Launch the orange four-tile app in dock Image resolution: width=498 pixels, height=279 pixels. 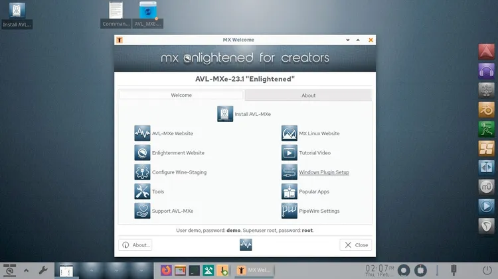tap(486, 148)
